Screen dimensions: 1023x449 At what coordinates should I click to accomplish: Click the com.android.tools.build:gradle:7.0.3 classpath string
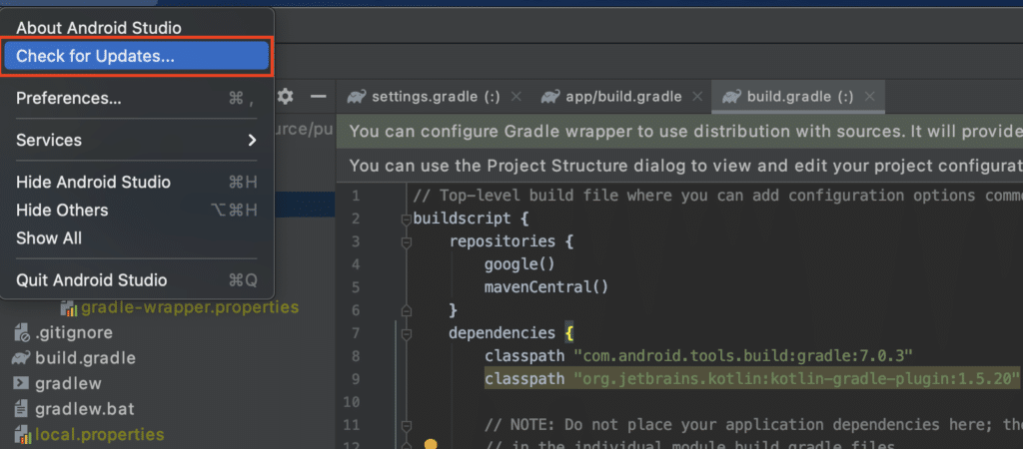coord(742,356)
